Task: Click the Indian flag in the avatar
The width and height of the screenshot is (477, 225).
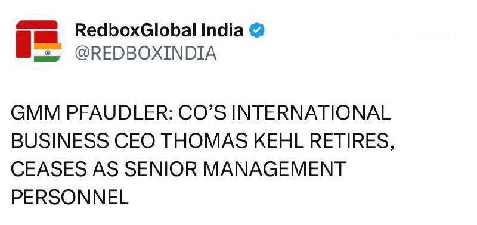Action: pos(48,52)
